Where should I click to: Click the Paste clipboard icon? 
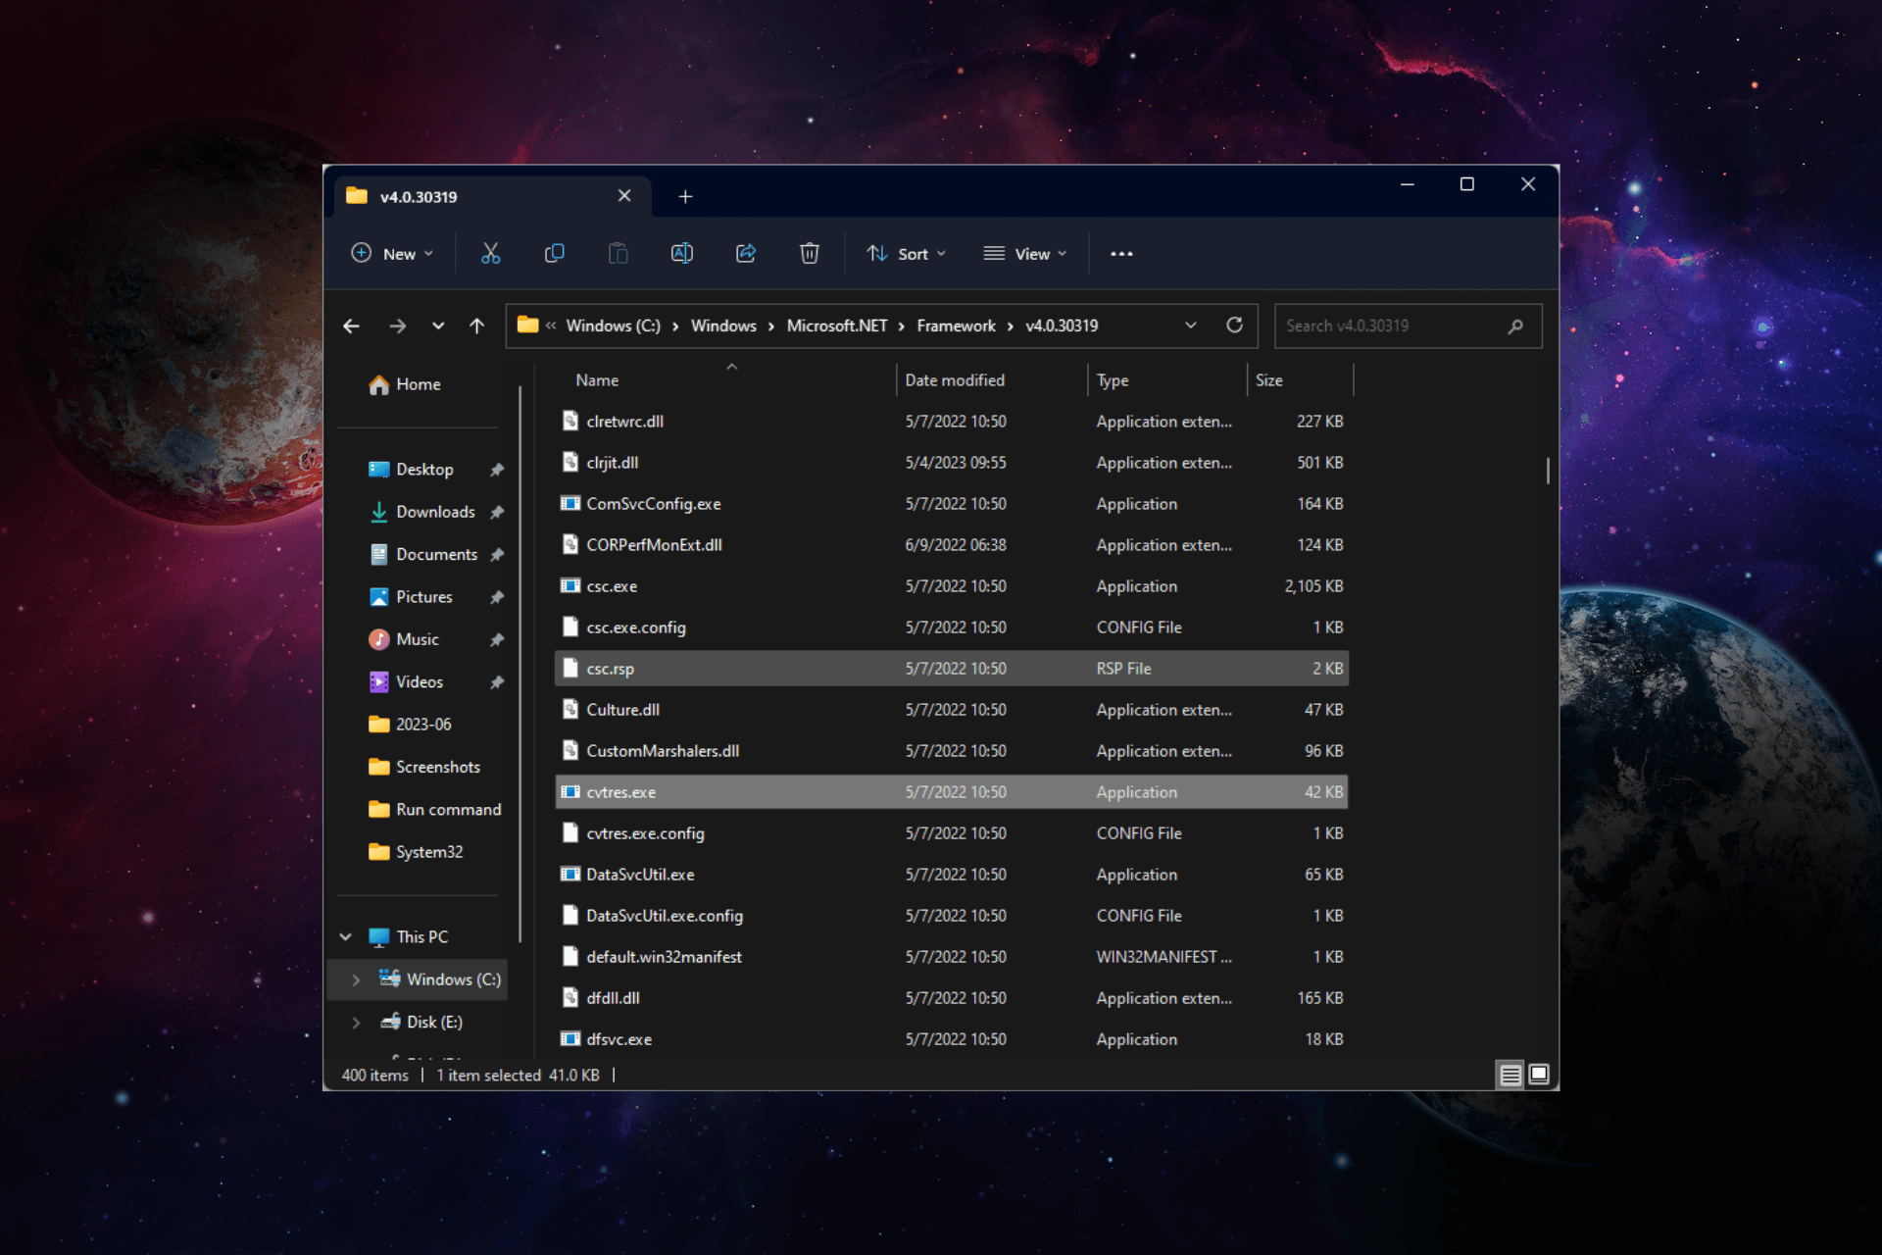click(x=618, y=254)
